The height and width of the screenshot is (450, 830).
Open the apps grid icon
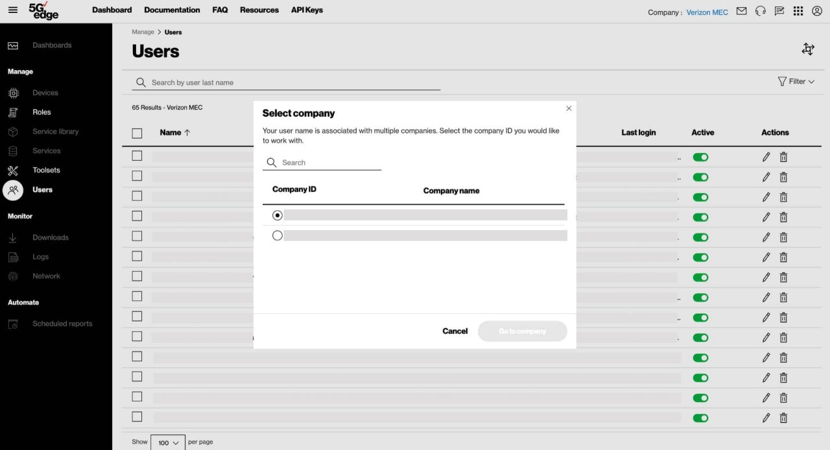(x=798, y=11)
